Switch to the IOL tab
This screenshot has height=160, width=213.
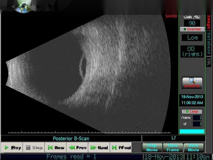coord(208,62)
